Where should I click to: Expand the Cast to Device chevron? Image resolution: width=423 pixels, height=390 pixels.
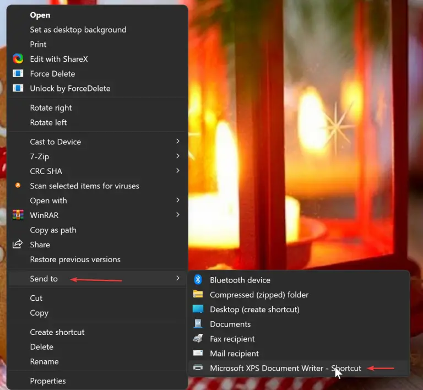pyautogui.click(x=178, y=142)
